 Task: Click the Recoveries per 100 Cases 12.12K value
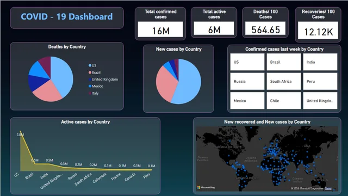click(x=318, y=32)
